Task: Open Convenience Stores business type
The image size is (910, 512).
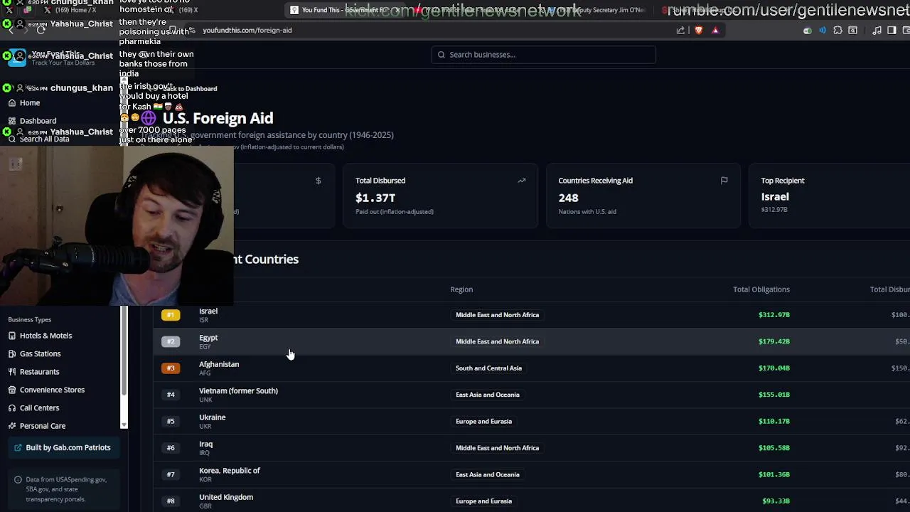Action: [52, 390]
